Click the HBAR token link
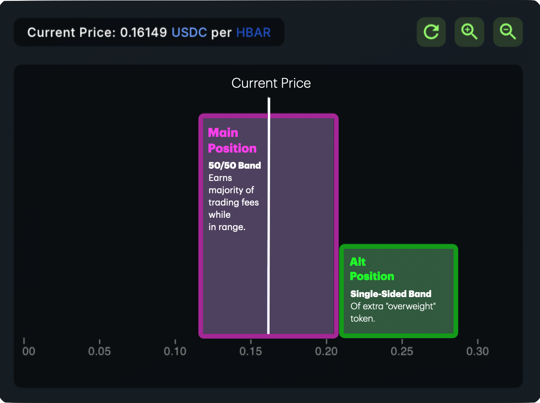Screen dimensions: 540x403 [253, 33]
